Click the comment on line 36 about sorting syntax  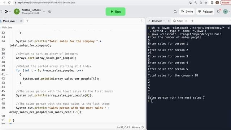(x=47, y=54)
